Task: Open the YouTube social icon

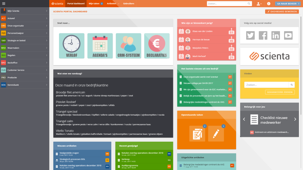Action: point(288,36)
